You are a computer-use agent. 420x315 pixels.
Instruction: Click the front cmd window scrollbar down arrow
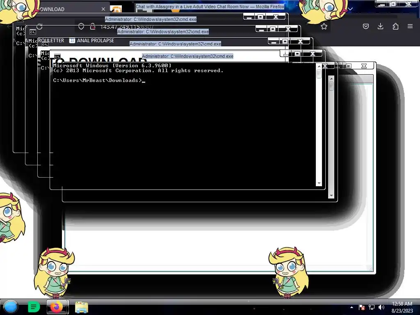[x=319, y=183]
